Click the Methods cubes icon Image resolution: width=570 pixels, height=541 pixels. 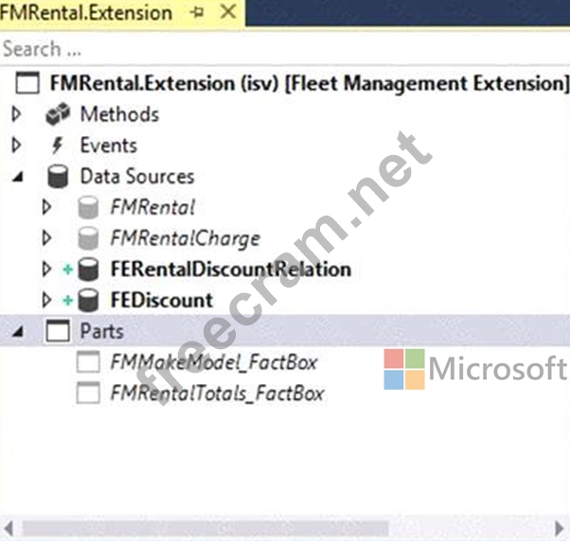coord(58,114)
